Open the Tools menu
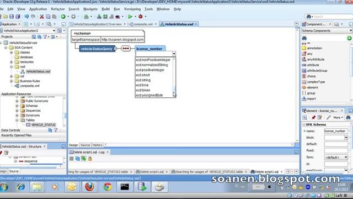This screenshot has width=353, height=199. 148,9
